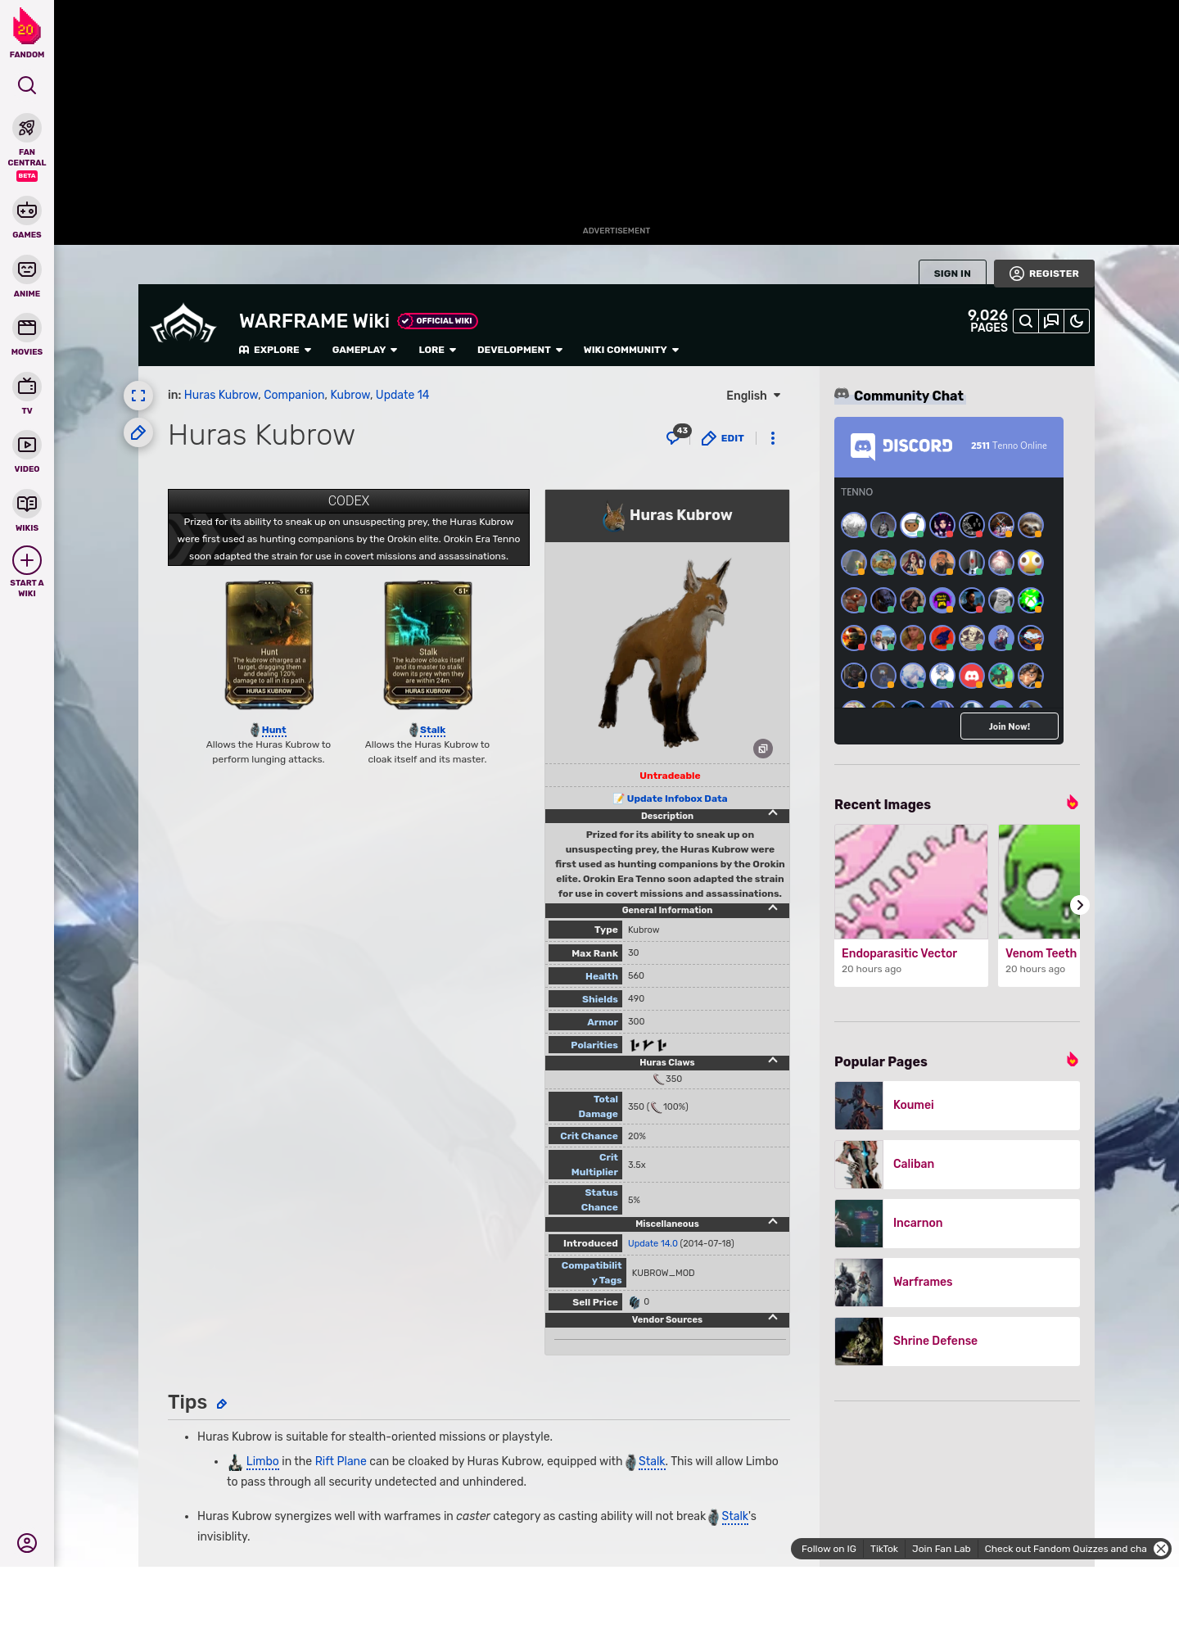Open the English language dropdown

[753, 396]
